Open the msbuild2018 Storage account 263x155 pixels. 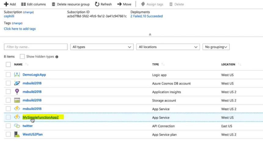point(32,100)
